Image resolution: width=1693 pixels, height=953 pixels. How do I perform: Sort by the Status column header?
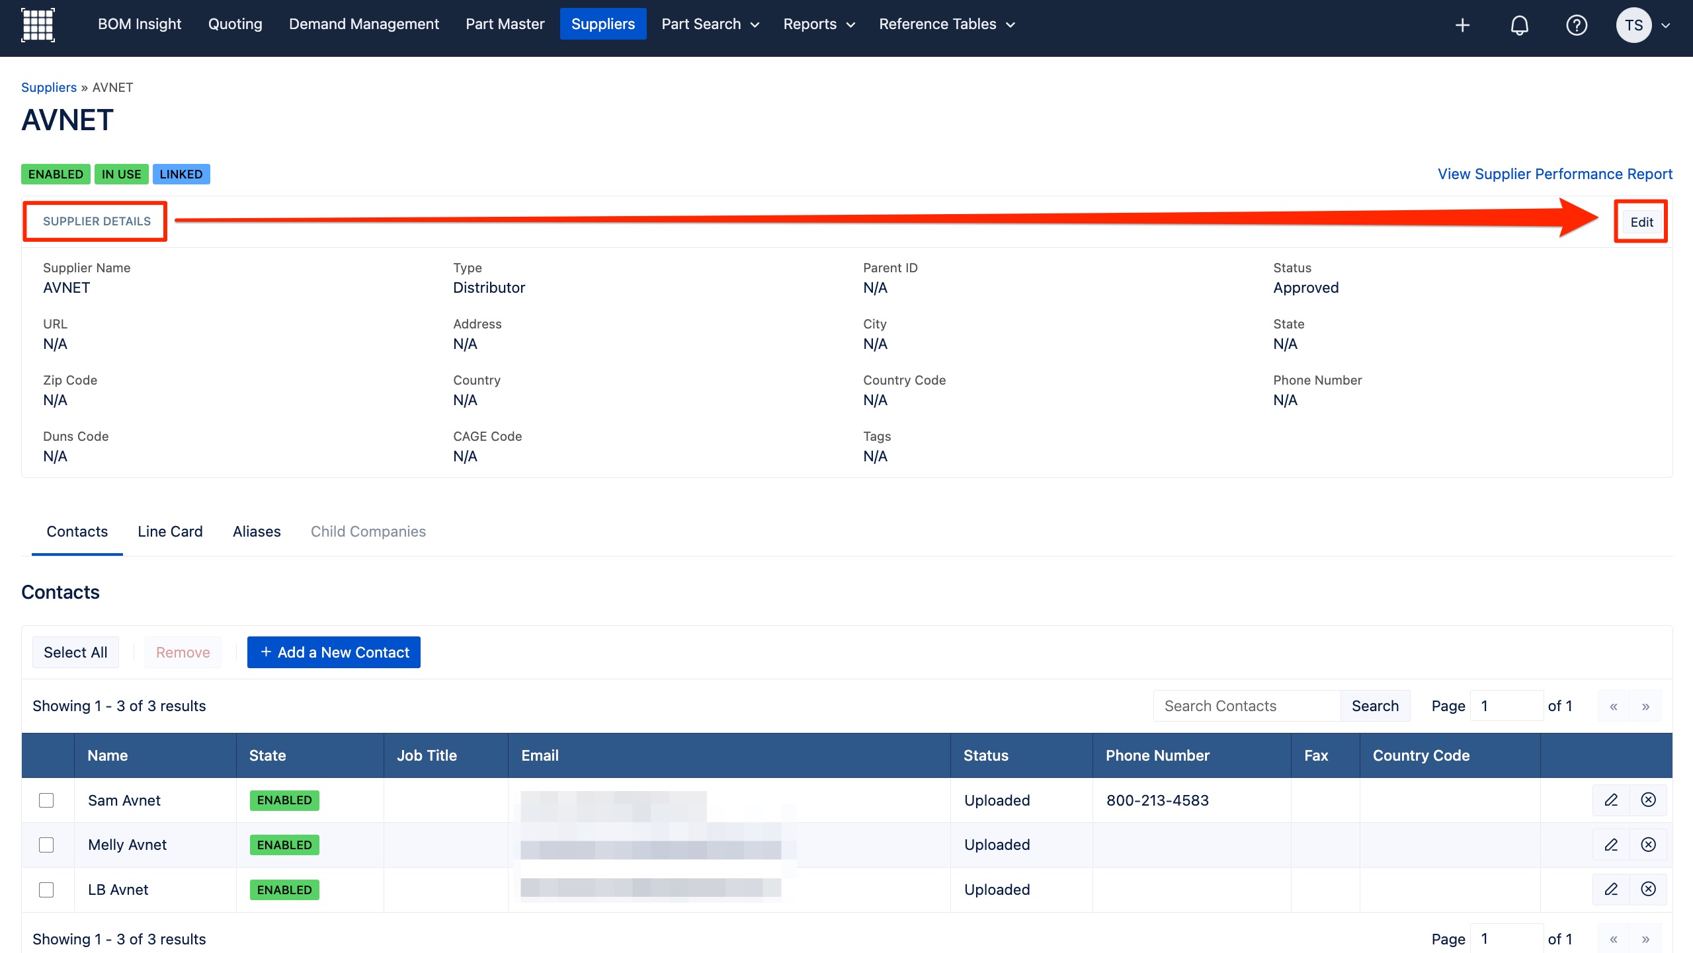pyautogui.click(x=1022, y=755)
